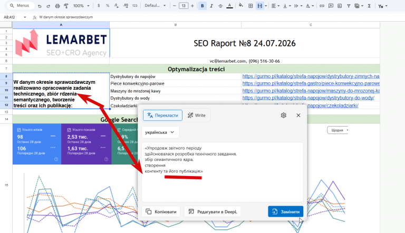The image size is (405, 233).
Task: Open the 100% zoom dropdown
Action: pos(81,6)
